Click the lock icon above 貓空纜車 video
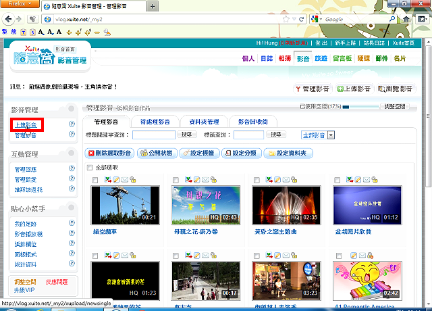The height and width of the screenshot is (311, 432). coord(133,180)
